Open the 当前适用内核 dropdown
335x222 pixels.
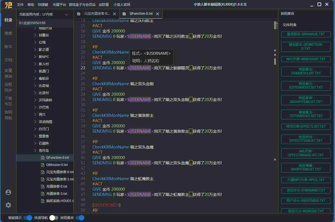[x=66, y=14]
